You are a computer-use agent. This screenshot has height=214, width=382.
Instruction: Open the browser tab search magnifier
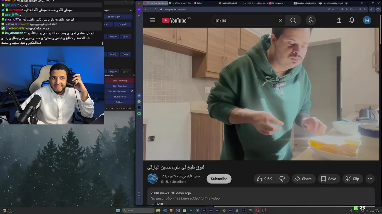pyautogui.click(x=362, y=3)
